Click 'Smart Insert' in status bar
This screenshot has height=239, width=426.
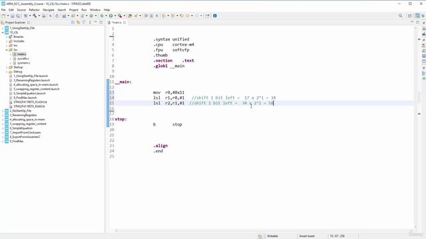[307, 236]
